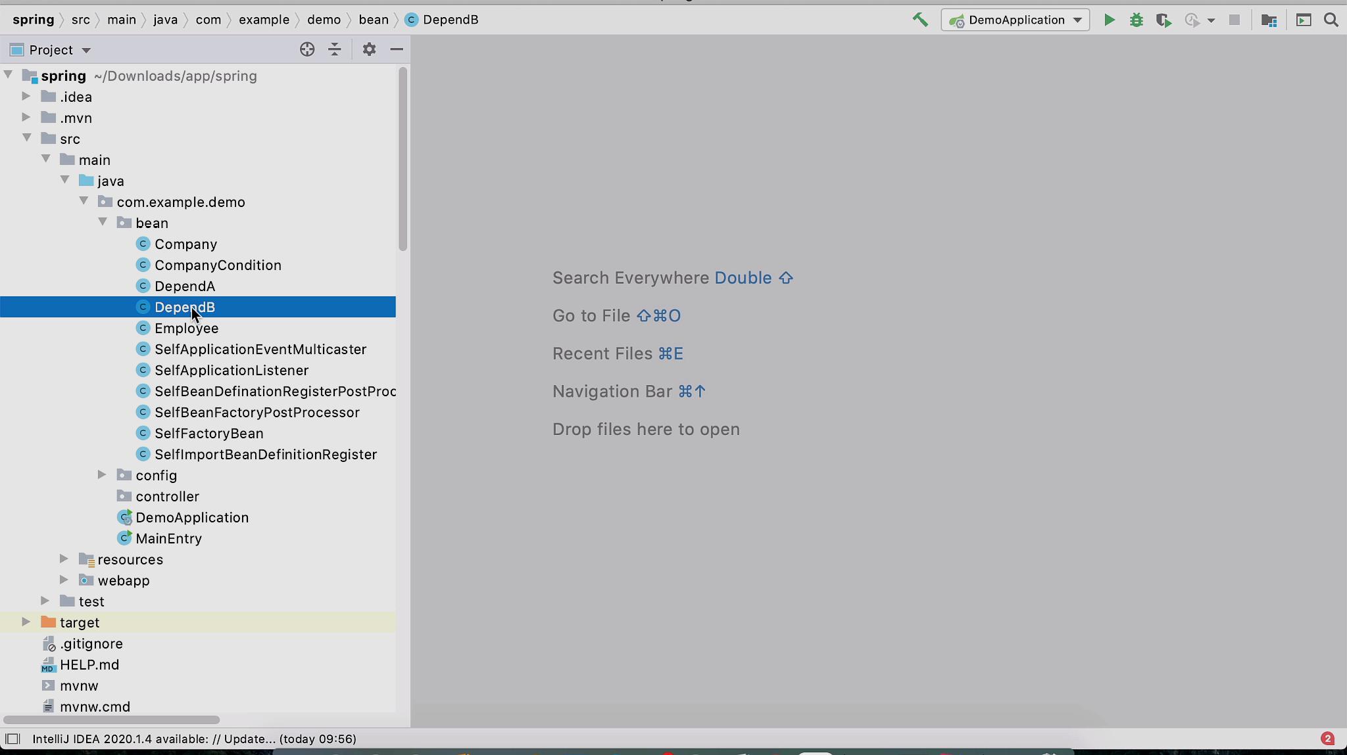Open the Project view mode dropdown
The image size is (1347, 755).
point(86,50)
